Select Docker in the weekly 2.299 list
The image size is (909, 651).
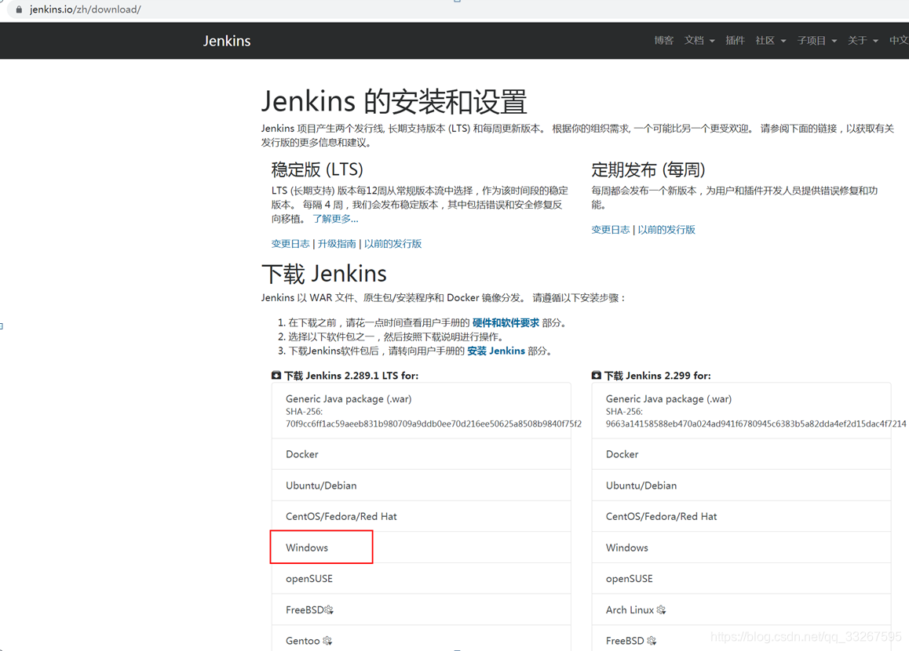pos(742,454)
